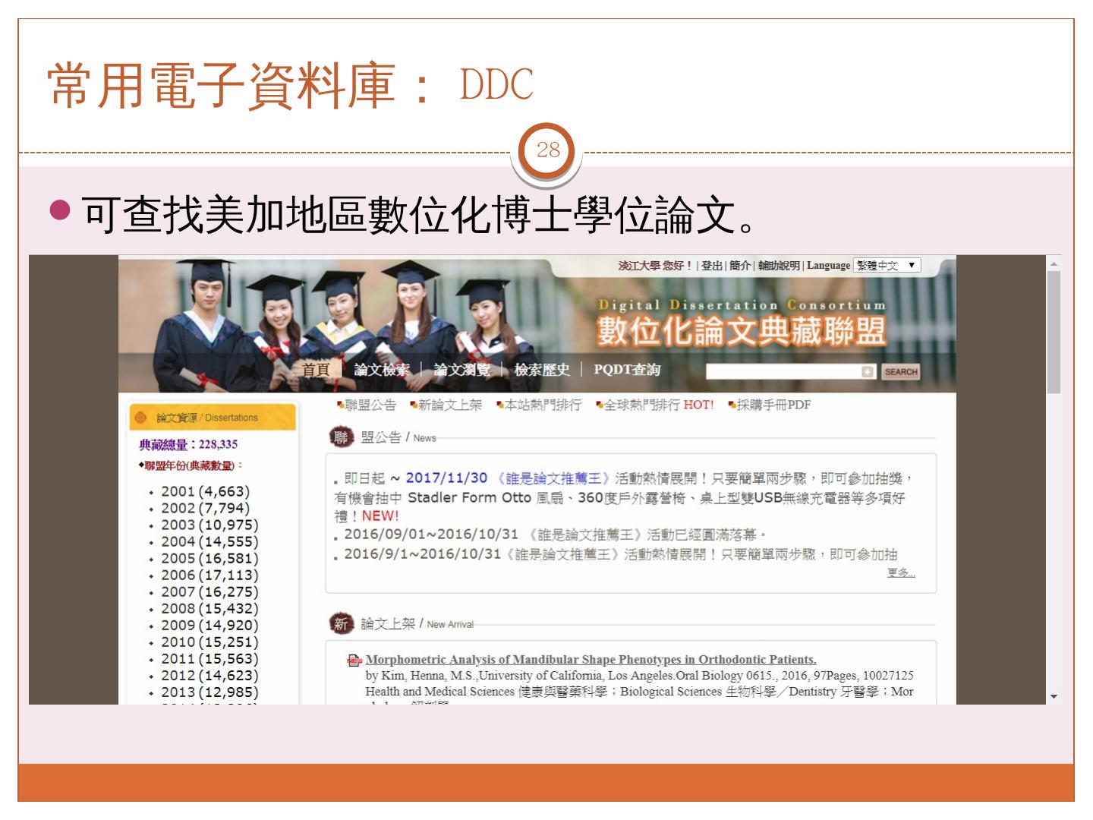
Task: Open the Language dropdown showing 繁體中文
Action: (887, 266)
